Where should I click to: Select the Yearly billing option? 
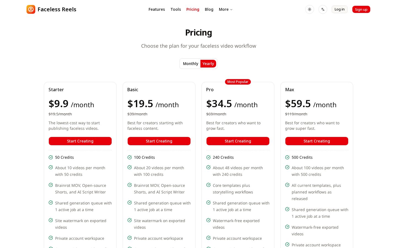coord(208,64)
